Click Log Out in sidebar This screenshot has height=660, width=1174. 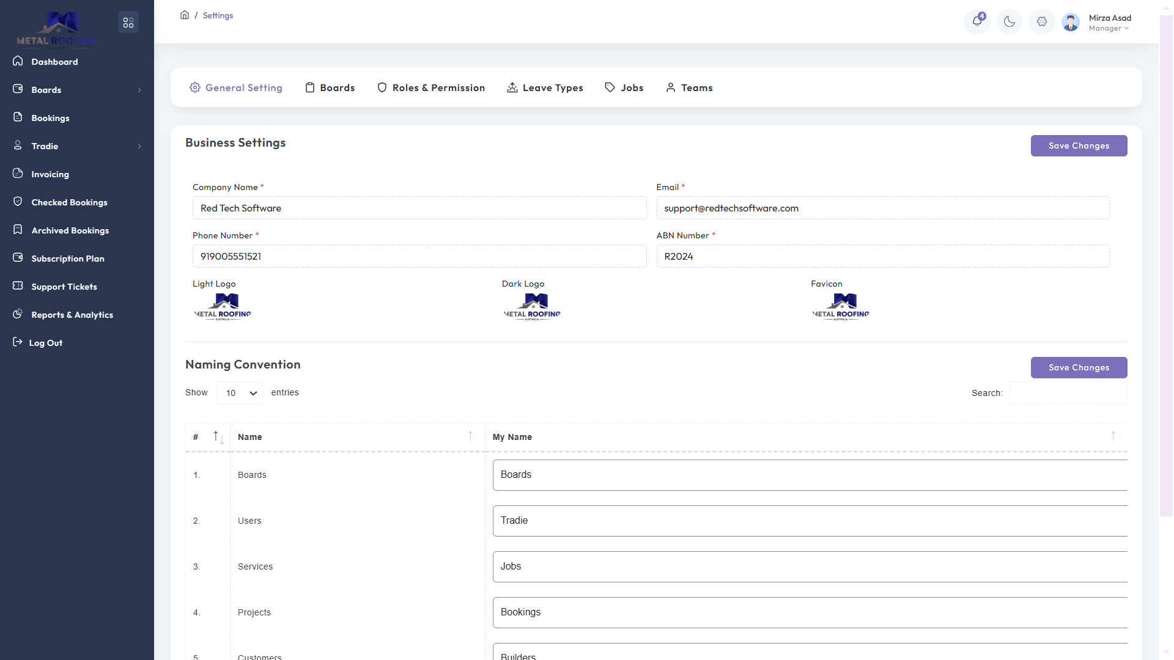pos(46,343)
